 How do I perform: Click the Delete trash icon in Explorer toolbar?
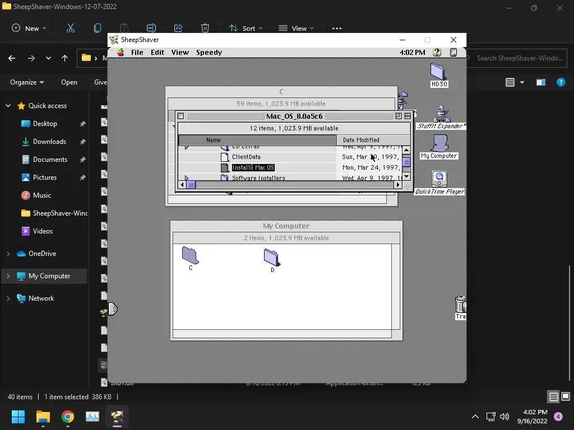(x=205, y=28)
